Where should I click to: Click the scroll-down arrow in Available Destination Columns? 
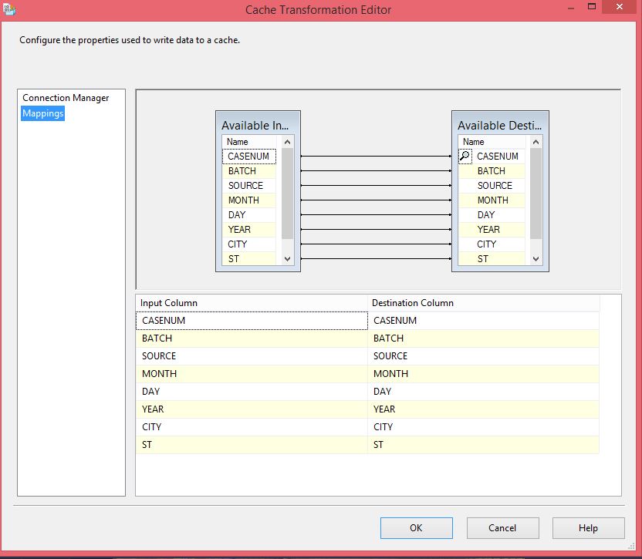(536, 259)
